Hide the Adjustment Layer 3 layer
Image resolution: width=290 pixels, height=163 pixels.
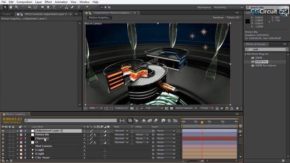click(x=3, y=131)
